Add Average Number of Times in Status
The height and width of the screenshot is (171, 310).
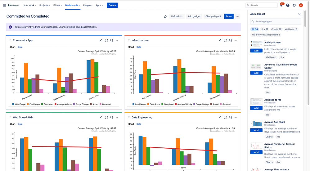pos(256,152)
